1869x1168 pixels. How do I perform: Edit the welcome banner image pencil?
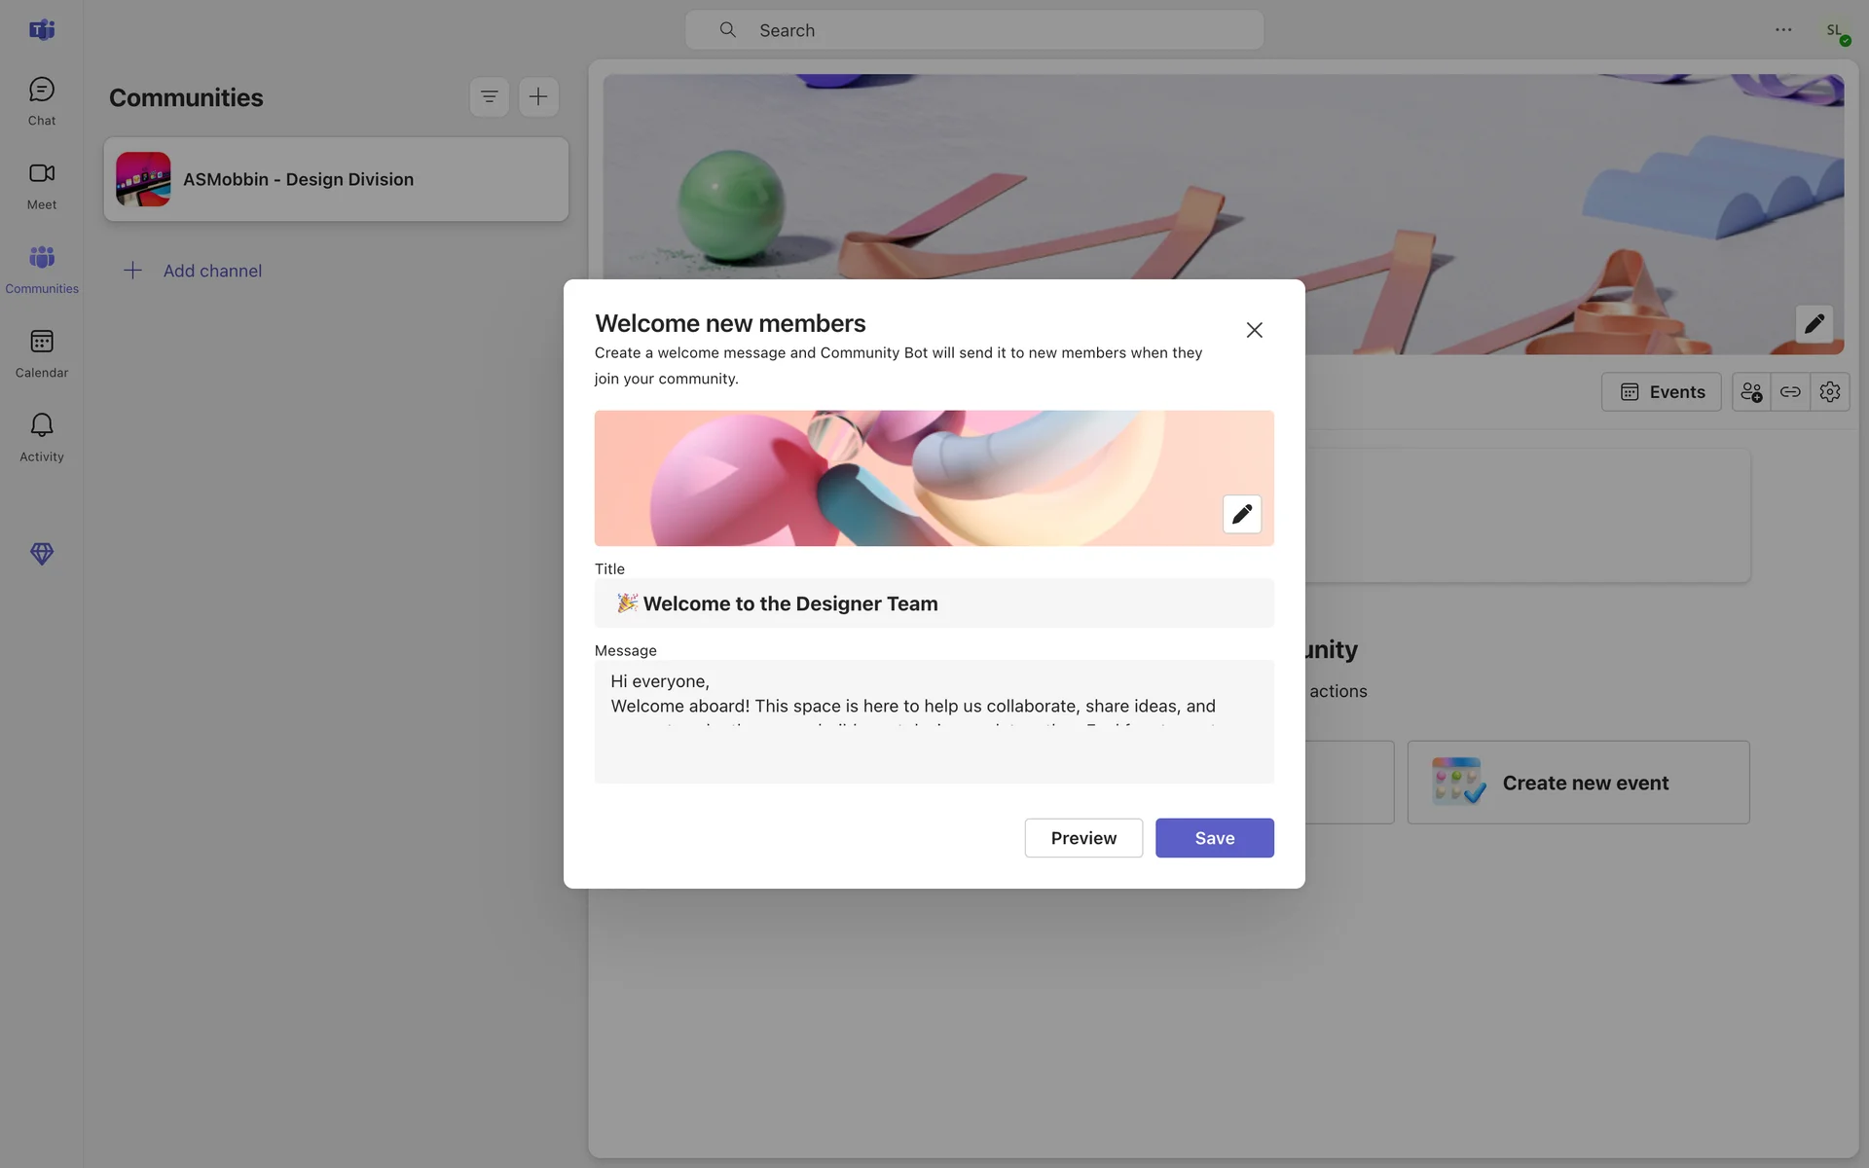pyautogui.click(x=1241, y=514)
